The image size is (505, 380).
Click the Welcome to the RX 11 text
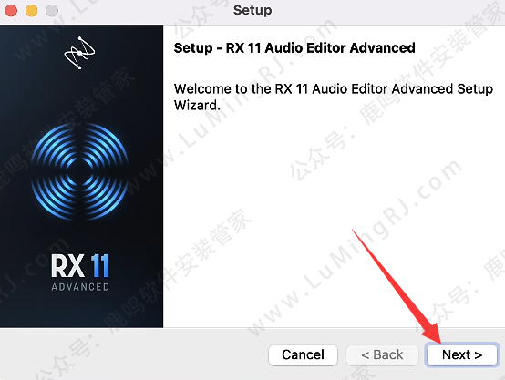[x=334, y=89]
